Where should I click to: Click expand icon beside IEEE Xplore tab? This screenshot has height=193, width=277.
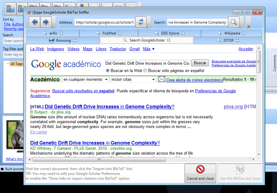[183, 33]
